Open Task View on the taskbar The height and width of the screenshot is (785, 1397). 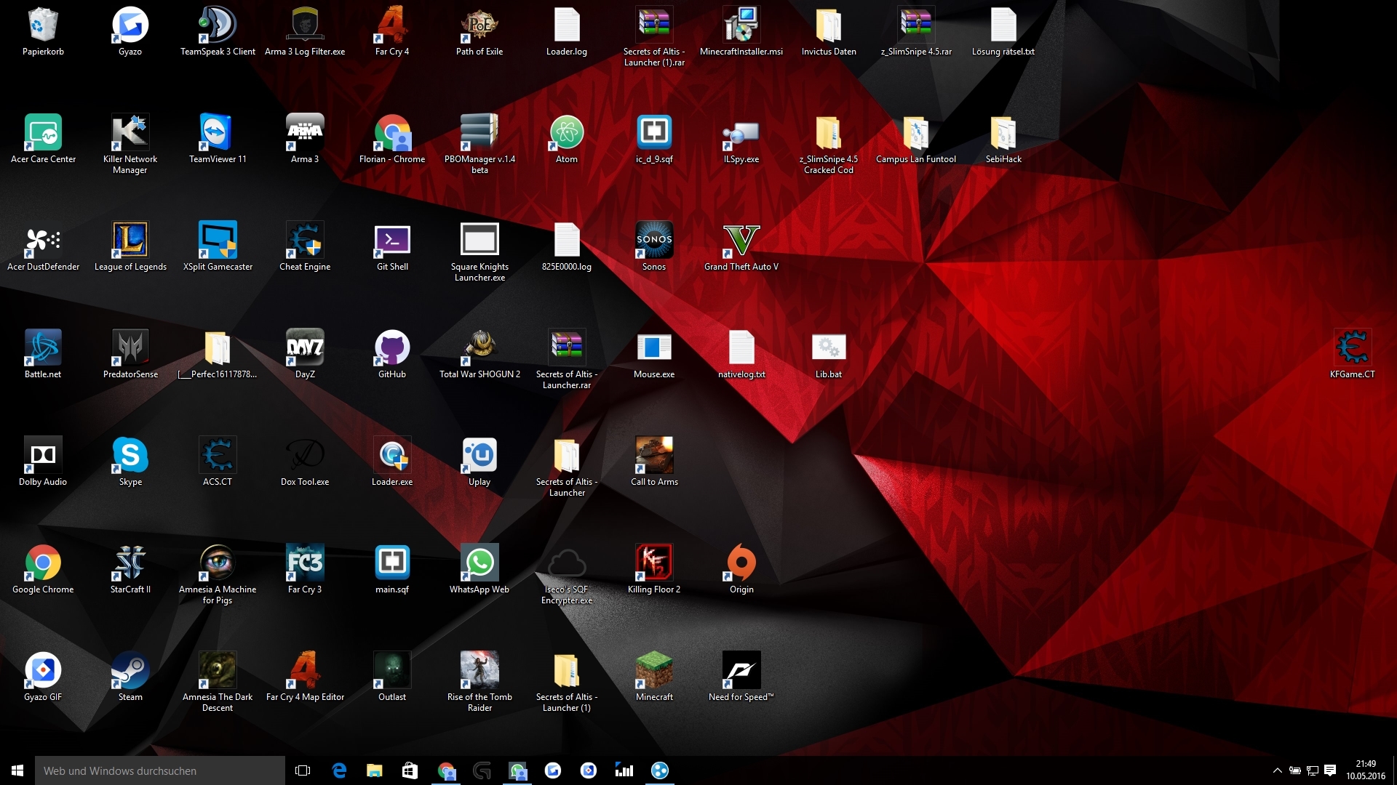tap(303, 770)
